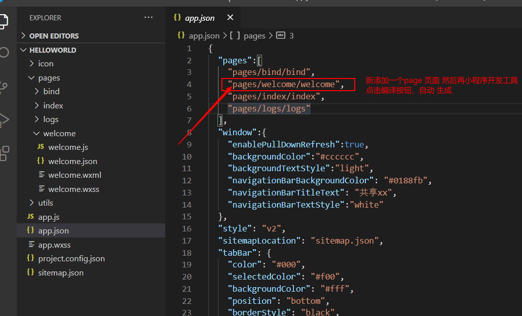Click the "v2" style value
The height and width of the screenshot is (316, 522).
tap(271, 229)
